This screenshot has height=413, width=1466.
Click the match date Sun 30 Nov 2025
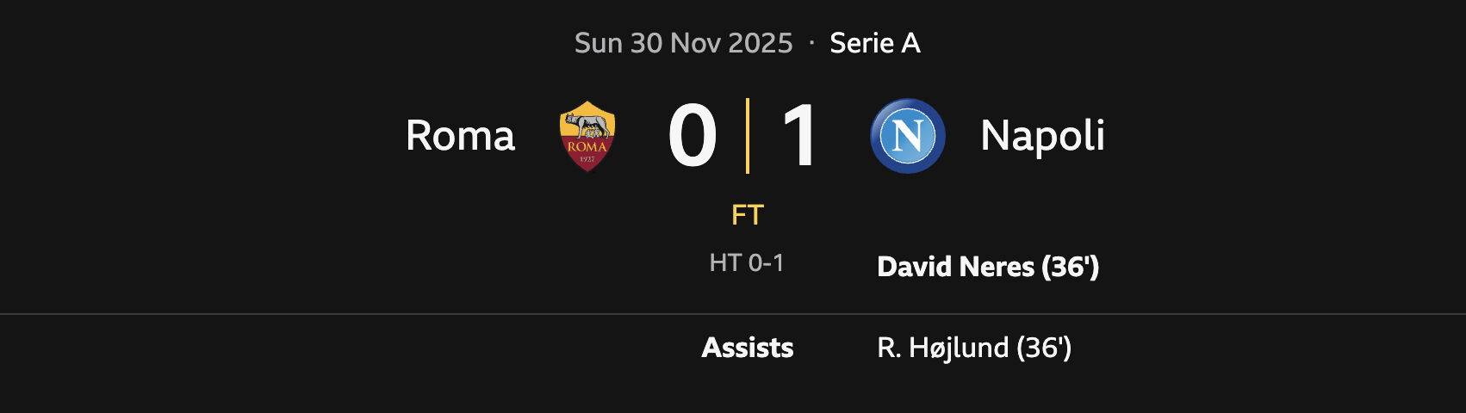[683, 43]
